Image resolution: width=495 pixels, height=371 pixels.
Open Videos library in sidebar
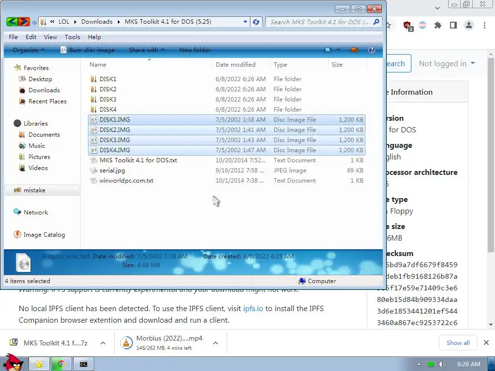38,168
